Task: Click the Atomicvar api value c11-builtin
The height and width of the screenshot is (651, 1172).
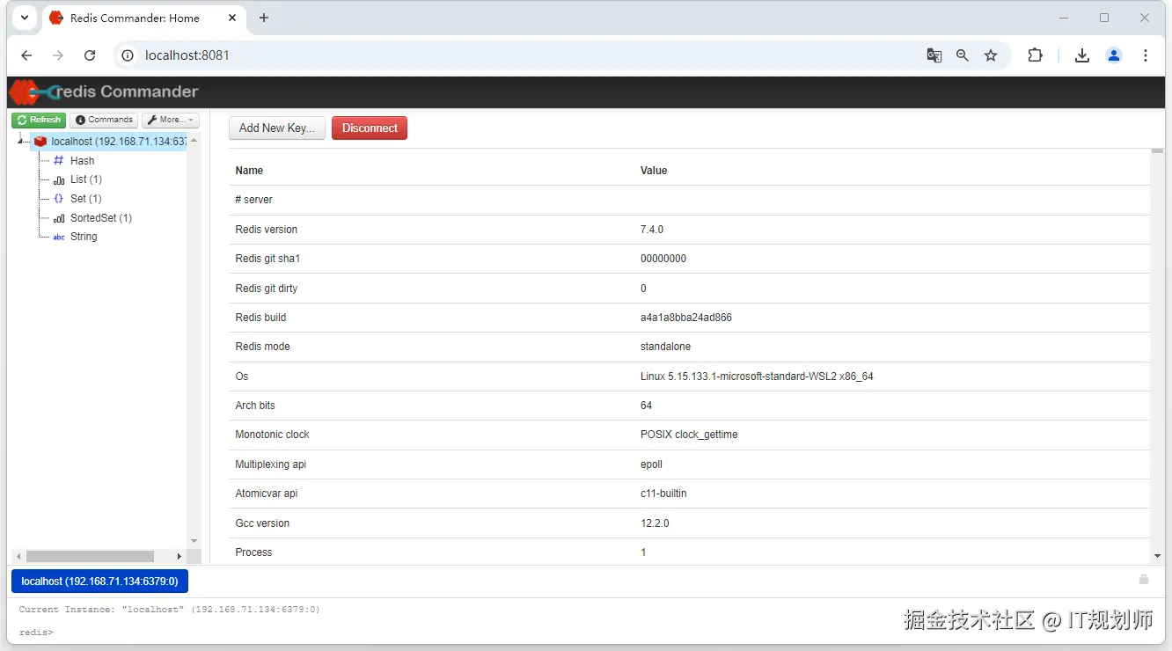Action: click(x=663, y=494)
